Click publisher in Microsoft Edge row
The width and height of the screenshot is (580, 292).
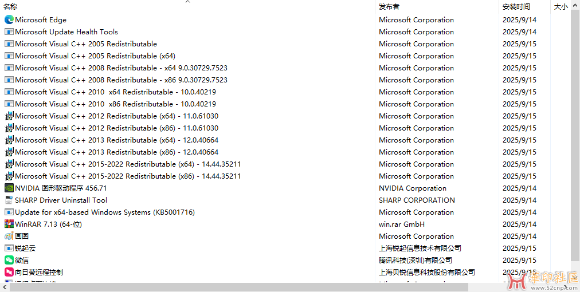[416, 20]
